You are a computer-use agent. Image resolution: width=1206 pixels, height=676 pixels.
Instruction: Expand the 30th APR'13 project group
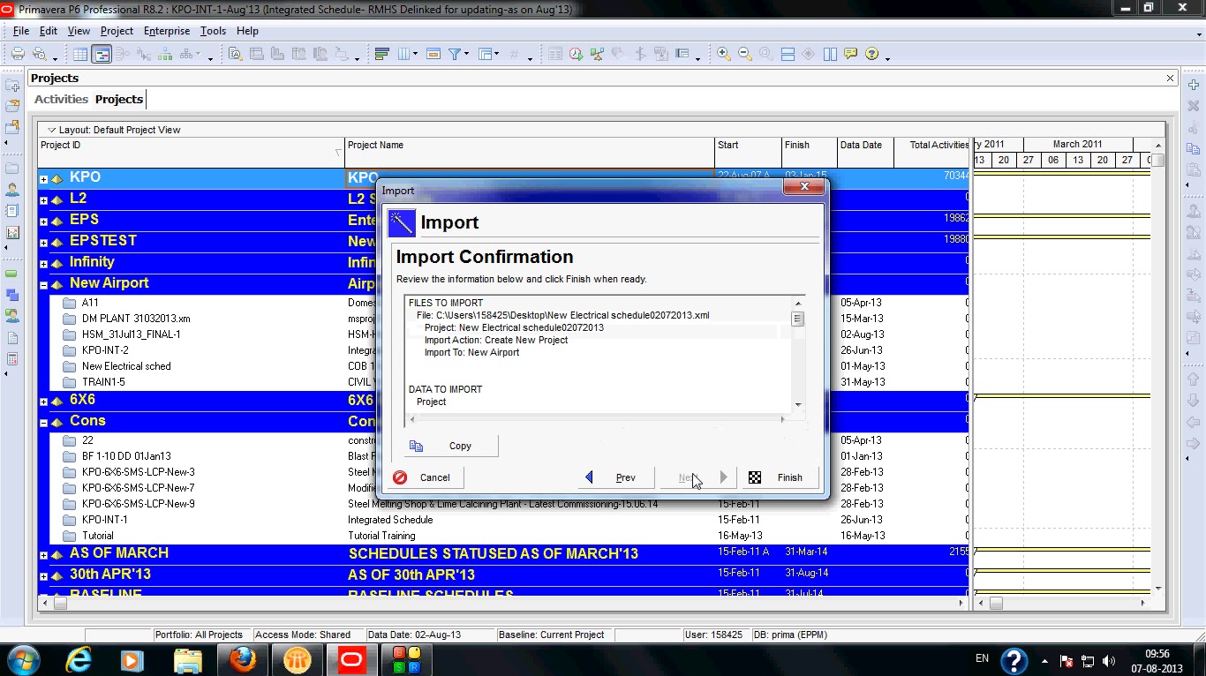coord(42,573)
